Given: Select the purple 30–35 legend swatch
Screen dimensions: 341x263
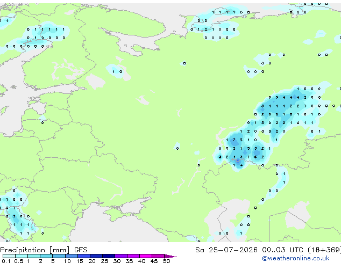Looking at the screenshot, I should [121, 256].
